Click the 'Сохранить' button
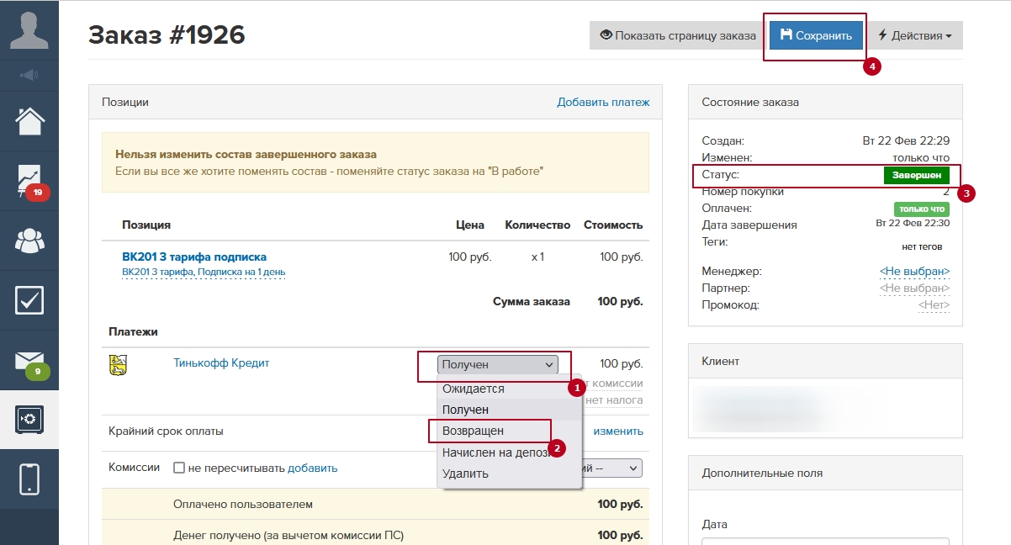The image size is (1011, 545). [x=816, y=36]
